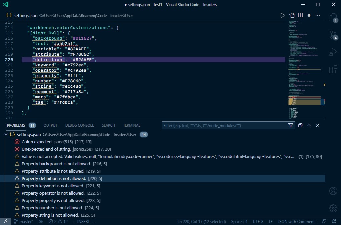The image size is (341, 225).
Task: Click the "#F78C6C" value on line 219
Action: point(79,54)
